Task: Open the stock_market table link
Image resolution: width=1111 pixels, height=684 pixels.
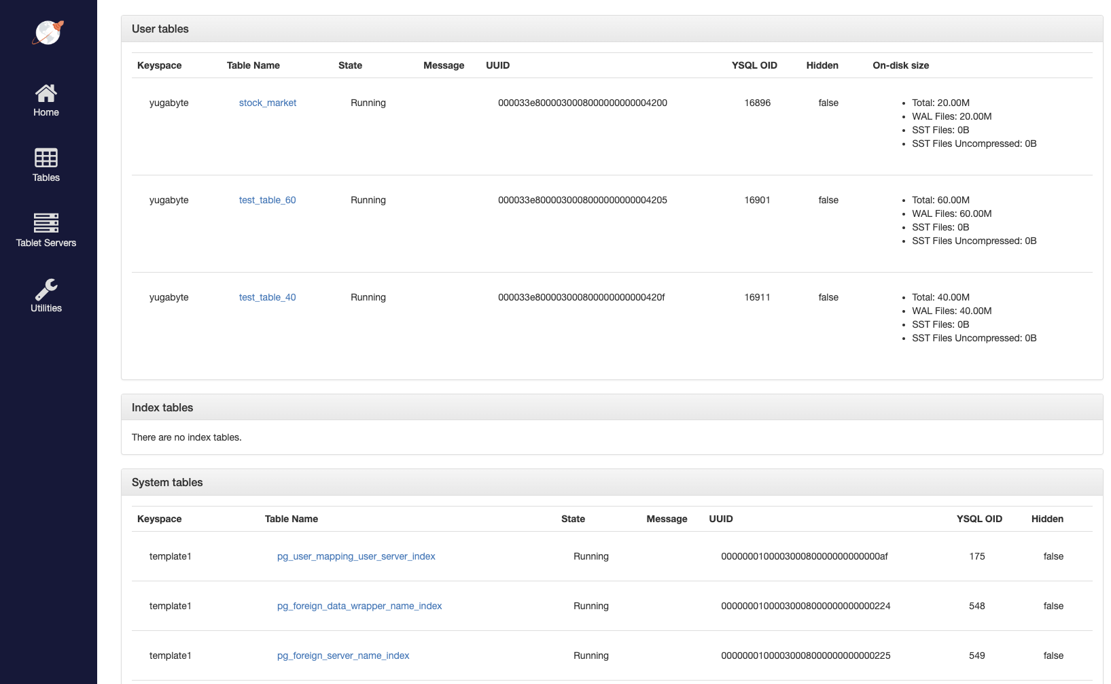Action: click(x=267, y=103)
